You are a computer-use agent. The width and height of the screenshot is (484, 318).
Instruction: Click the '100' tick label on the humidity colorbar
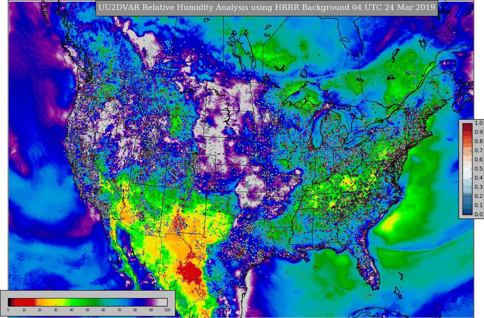tap(167, 310)
